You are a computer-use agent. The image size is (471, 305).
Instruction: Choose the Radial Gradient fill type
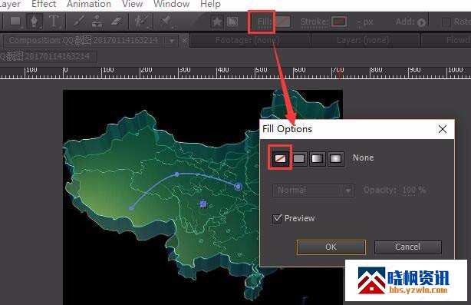point(335,158)
